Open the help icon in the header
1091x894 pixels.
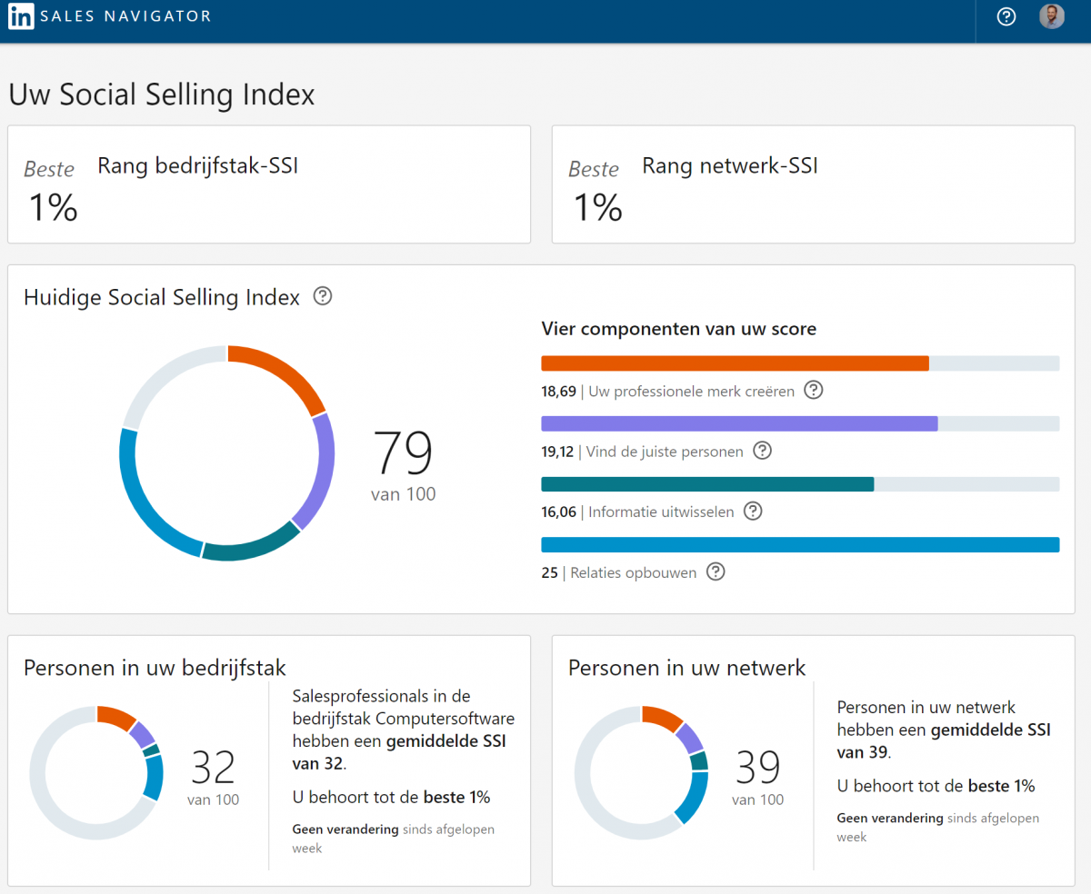pyautogui.click(x=1006, y=16)
